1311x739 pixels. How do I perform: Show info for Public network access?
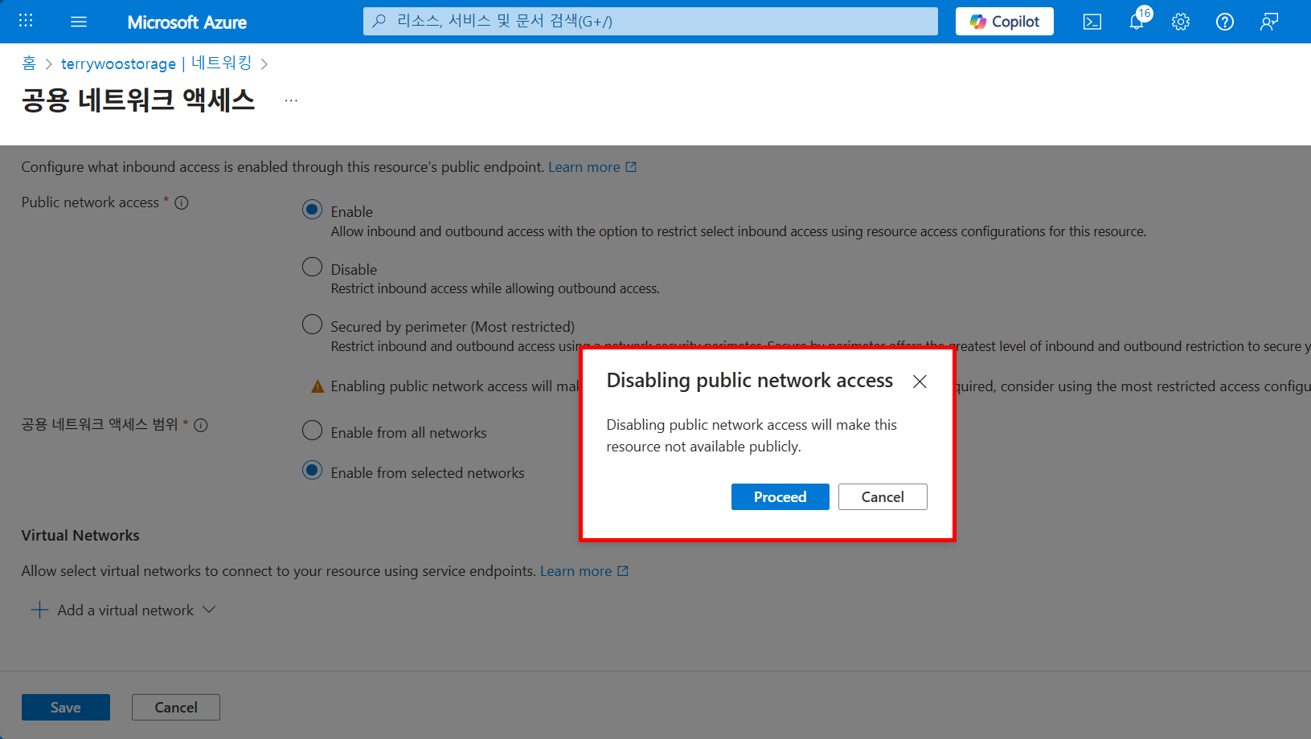click(x=182, y=202)
